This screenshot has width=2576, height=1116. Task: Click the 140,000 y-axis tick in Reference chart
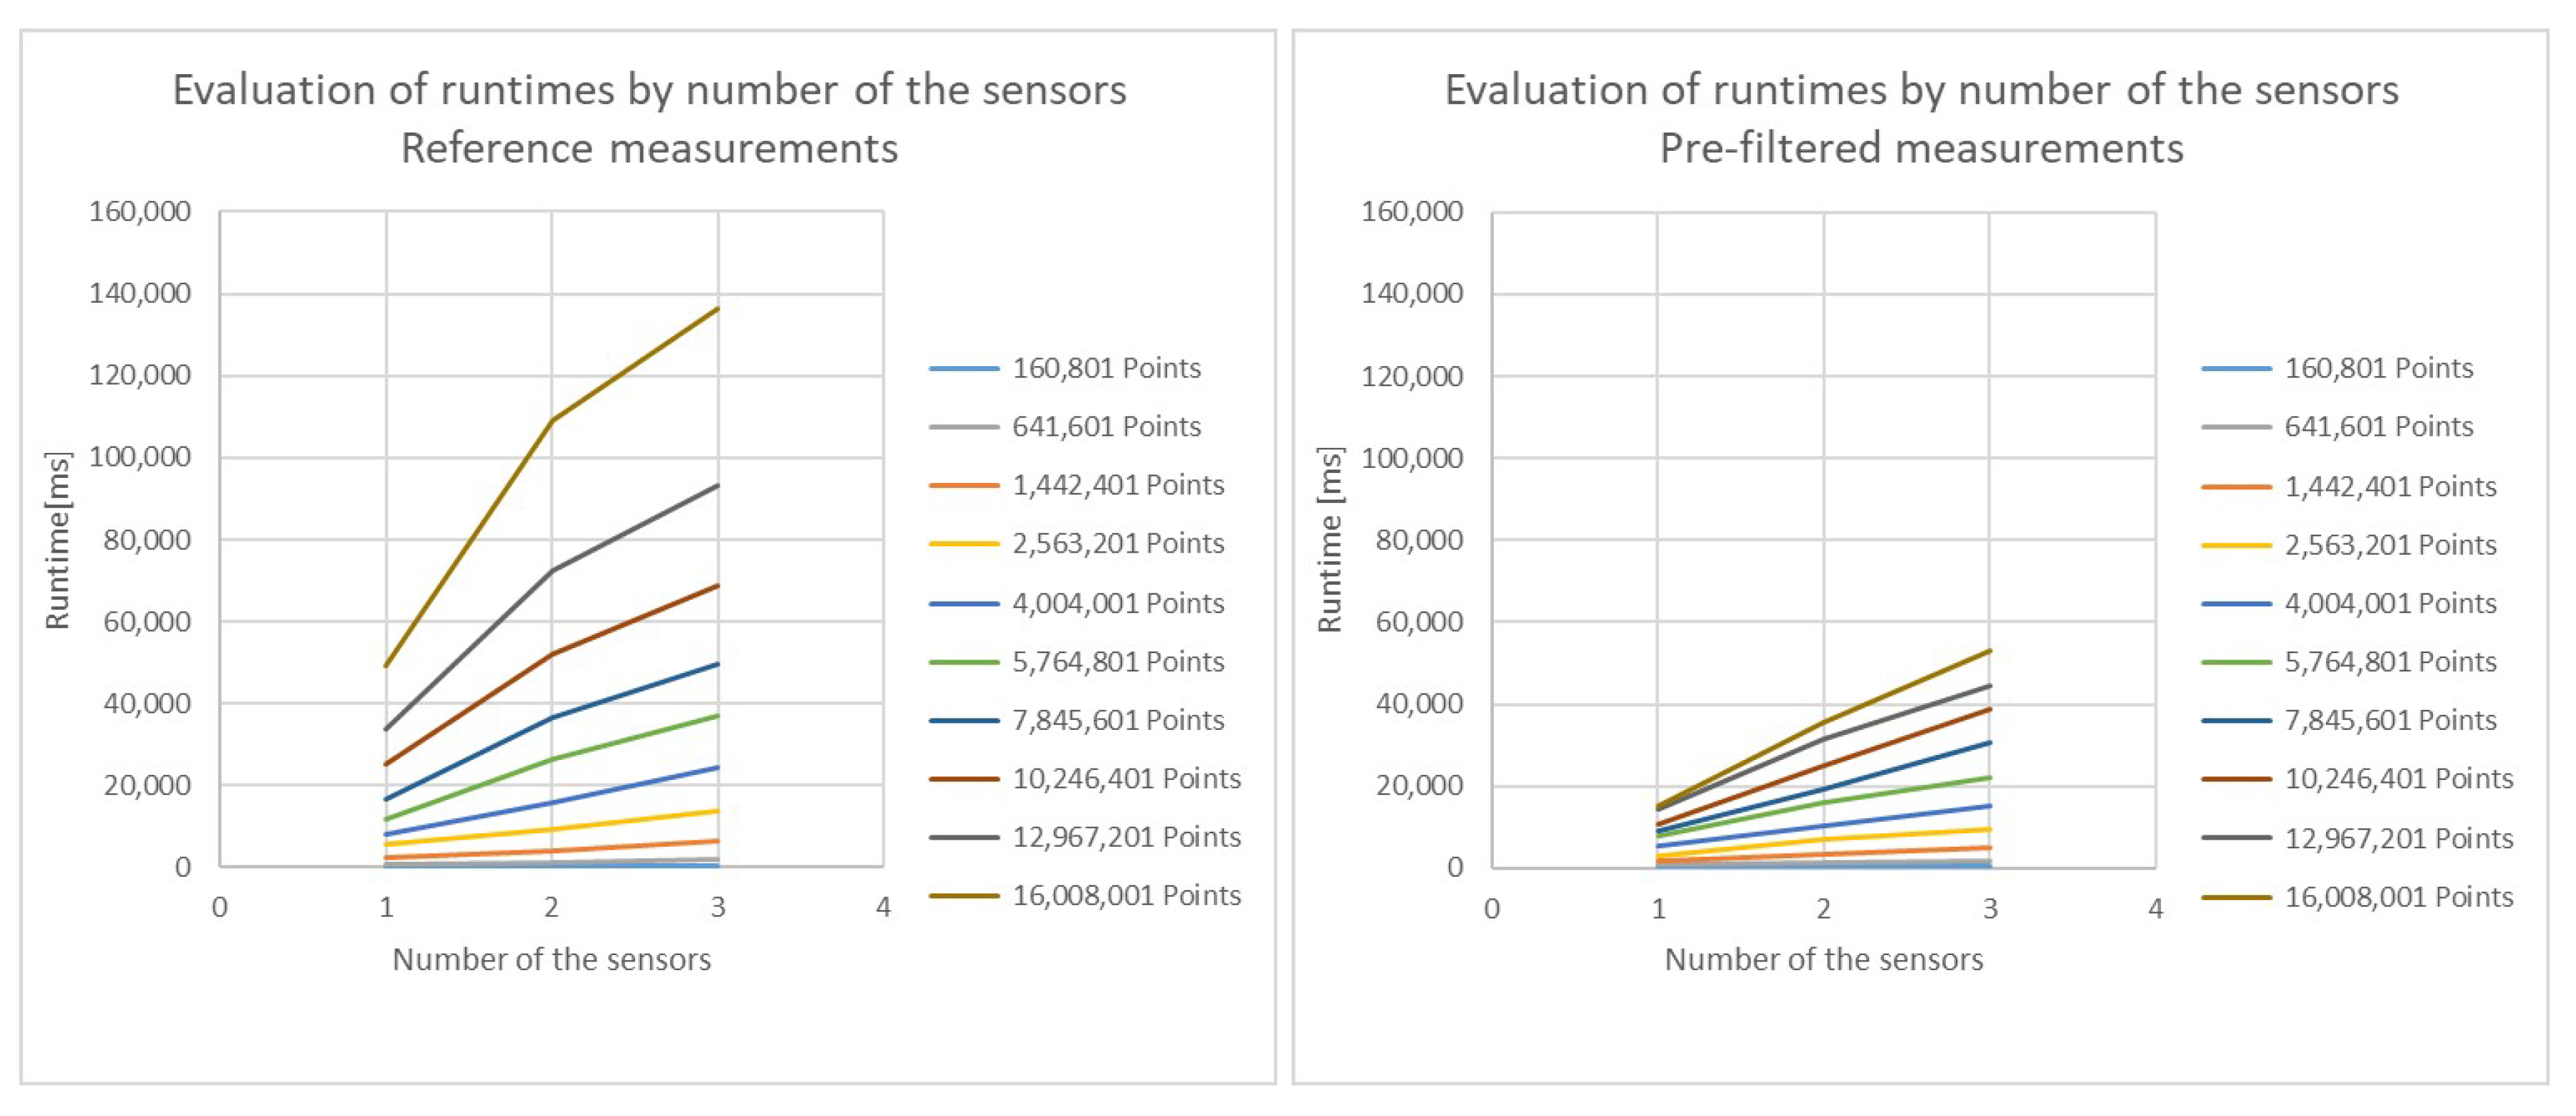(139, 293)
